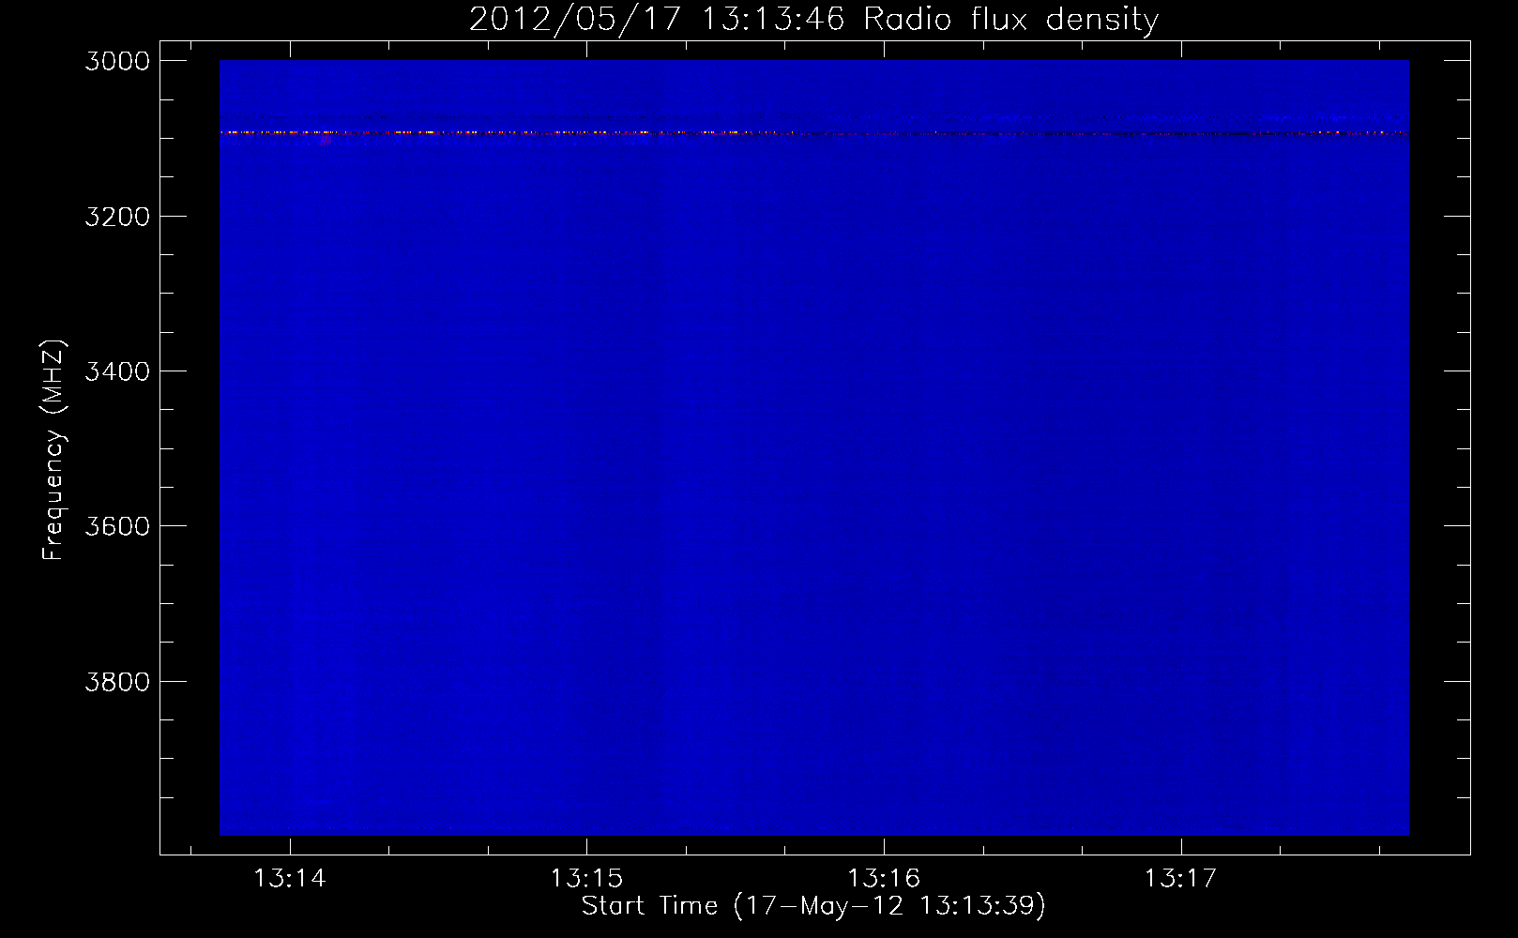Image resolution: width=1518 pixels, height=938 pixels.
Task: Click the "Start Time (17-May-12 13:13:39)" axis title
Action: (813, 906)
